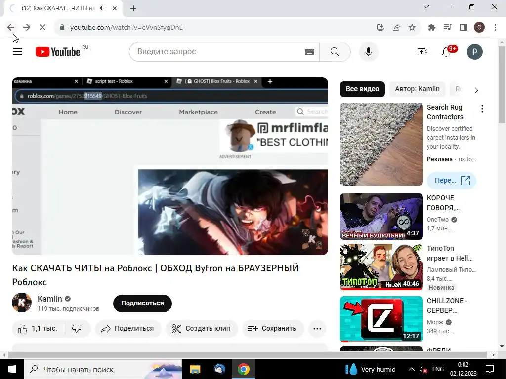Share this page via address bar icon

[396, 28]
